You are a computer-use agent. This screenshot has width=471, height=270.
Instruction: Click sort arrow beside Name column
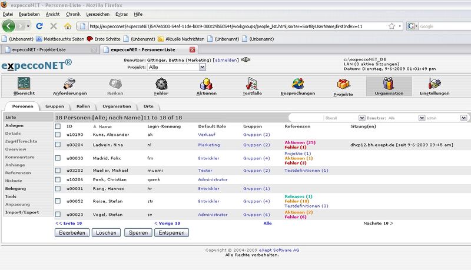point(95,126)
